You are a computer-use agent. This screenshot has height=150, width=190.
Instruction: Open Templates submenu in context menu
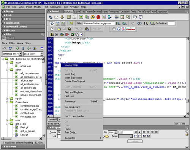tap(82, 138)
